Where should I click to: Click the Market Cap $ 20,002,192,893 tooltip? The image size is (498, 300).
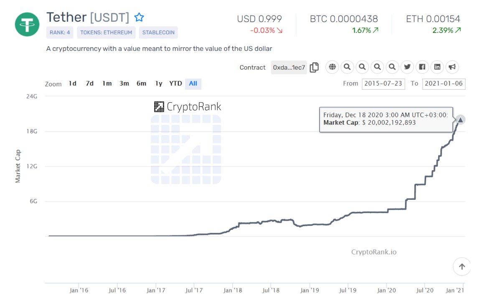tap(386, 119)
